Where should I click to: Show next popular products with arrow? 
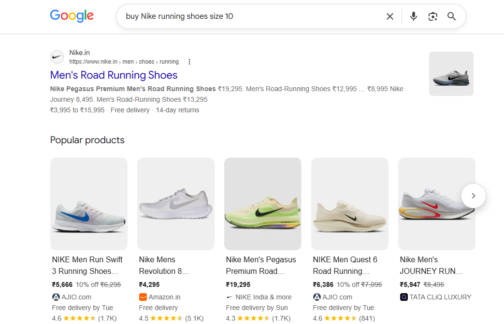tap(473, 196)
